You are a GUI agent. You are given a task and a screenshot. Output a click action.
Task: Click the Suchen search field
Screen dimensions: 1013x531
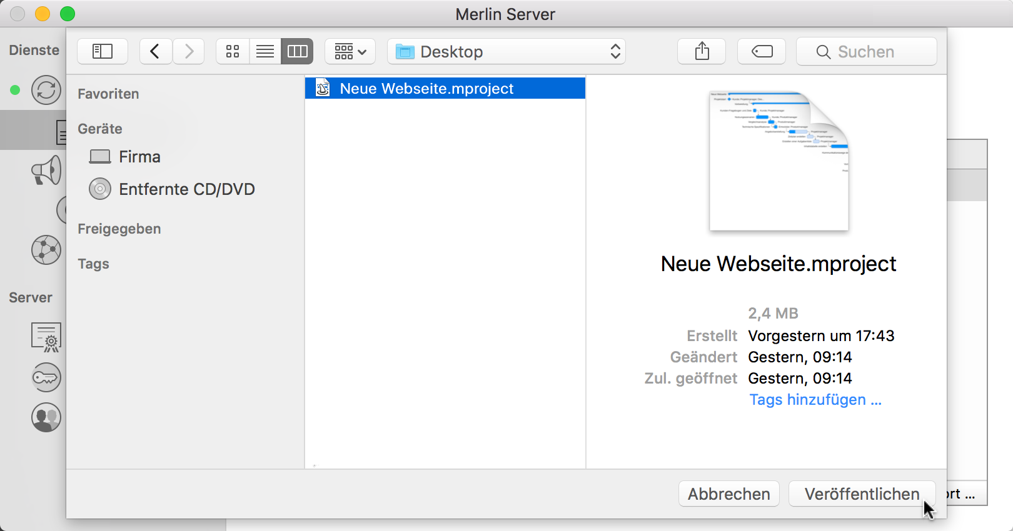click(x=867, y=51)
